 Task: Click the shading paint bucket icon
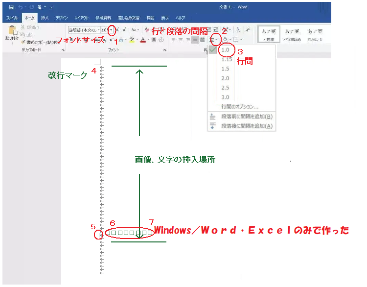coord(226,40)
